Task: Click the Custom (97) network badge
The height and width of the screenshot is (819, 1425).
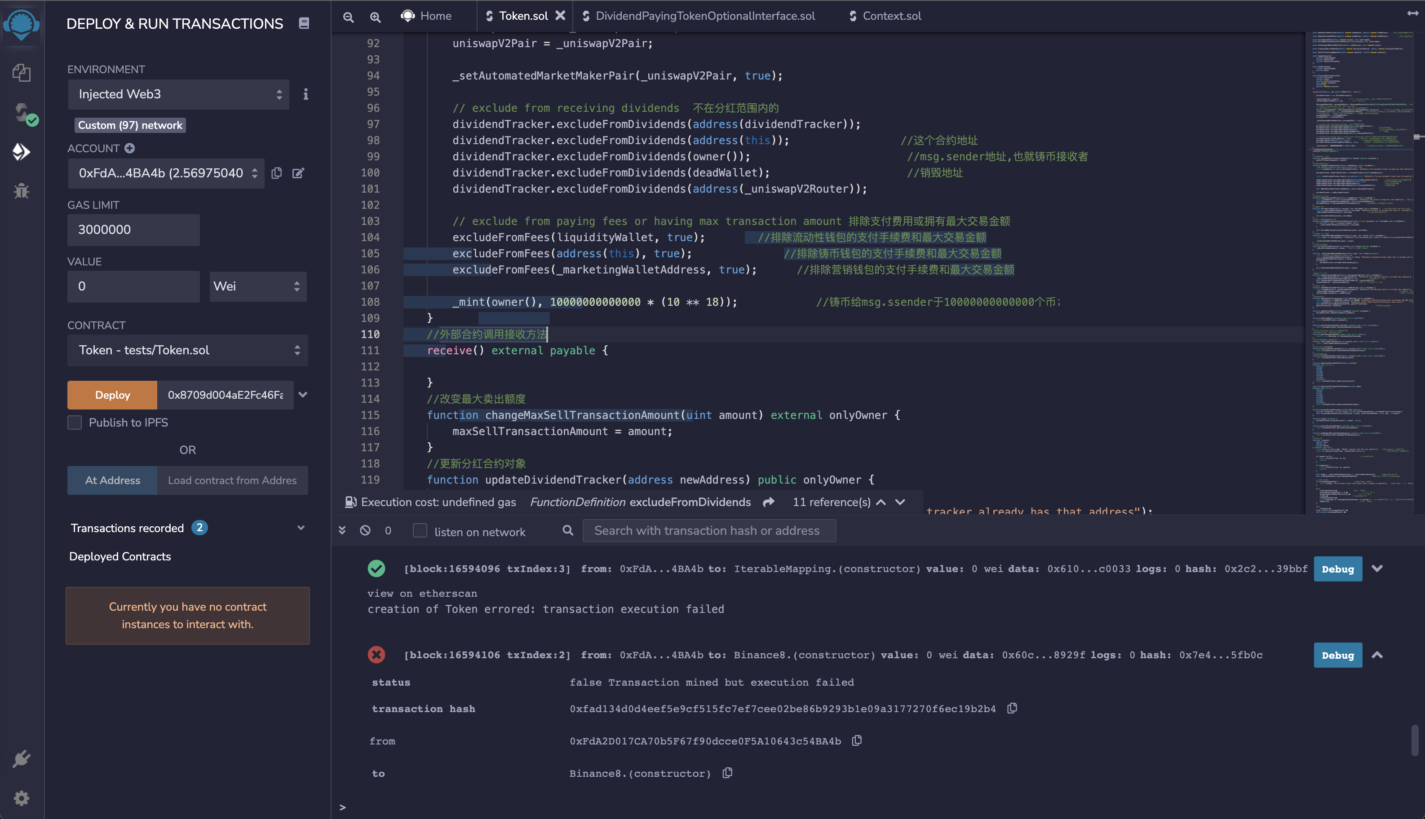Action: click(x=130, y=125)
